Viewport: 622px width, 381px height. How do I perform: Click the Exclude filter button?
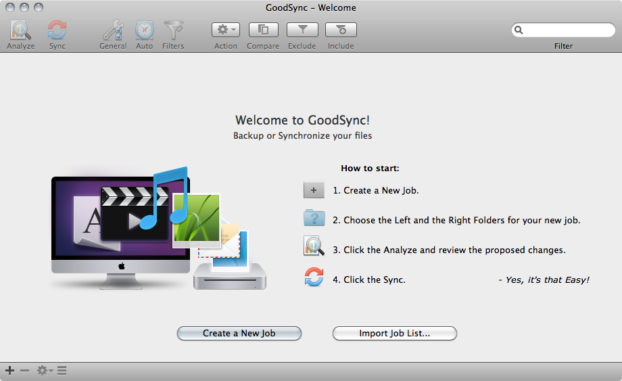click(302, 30)
